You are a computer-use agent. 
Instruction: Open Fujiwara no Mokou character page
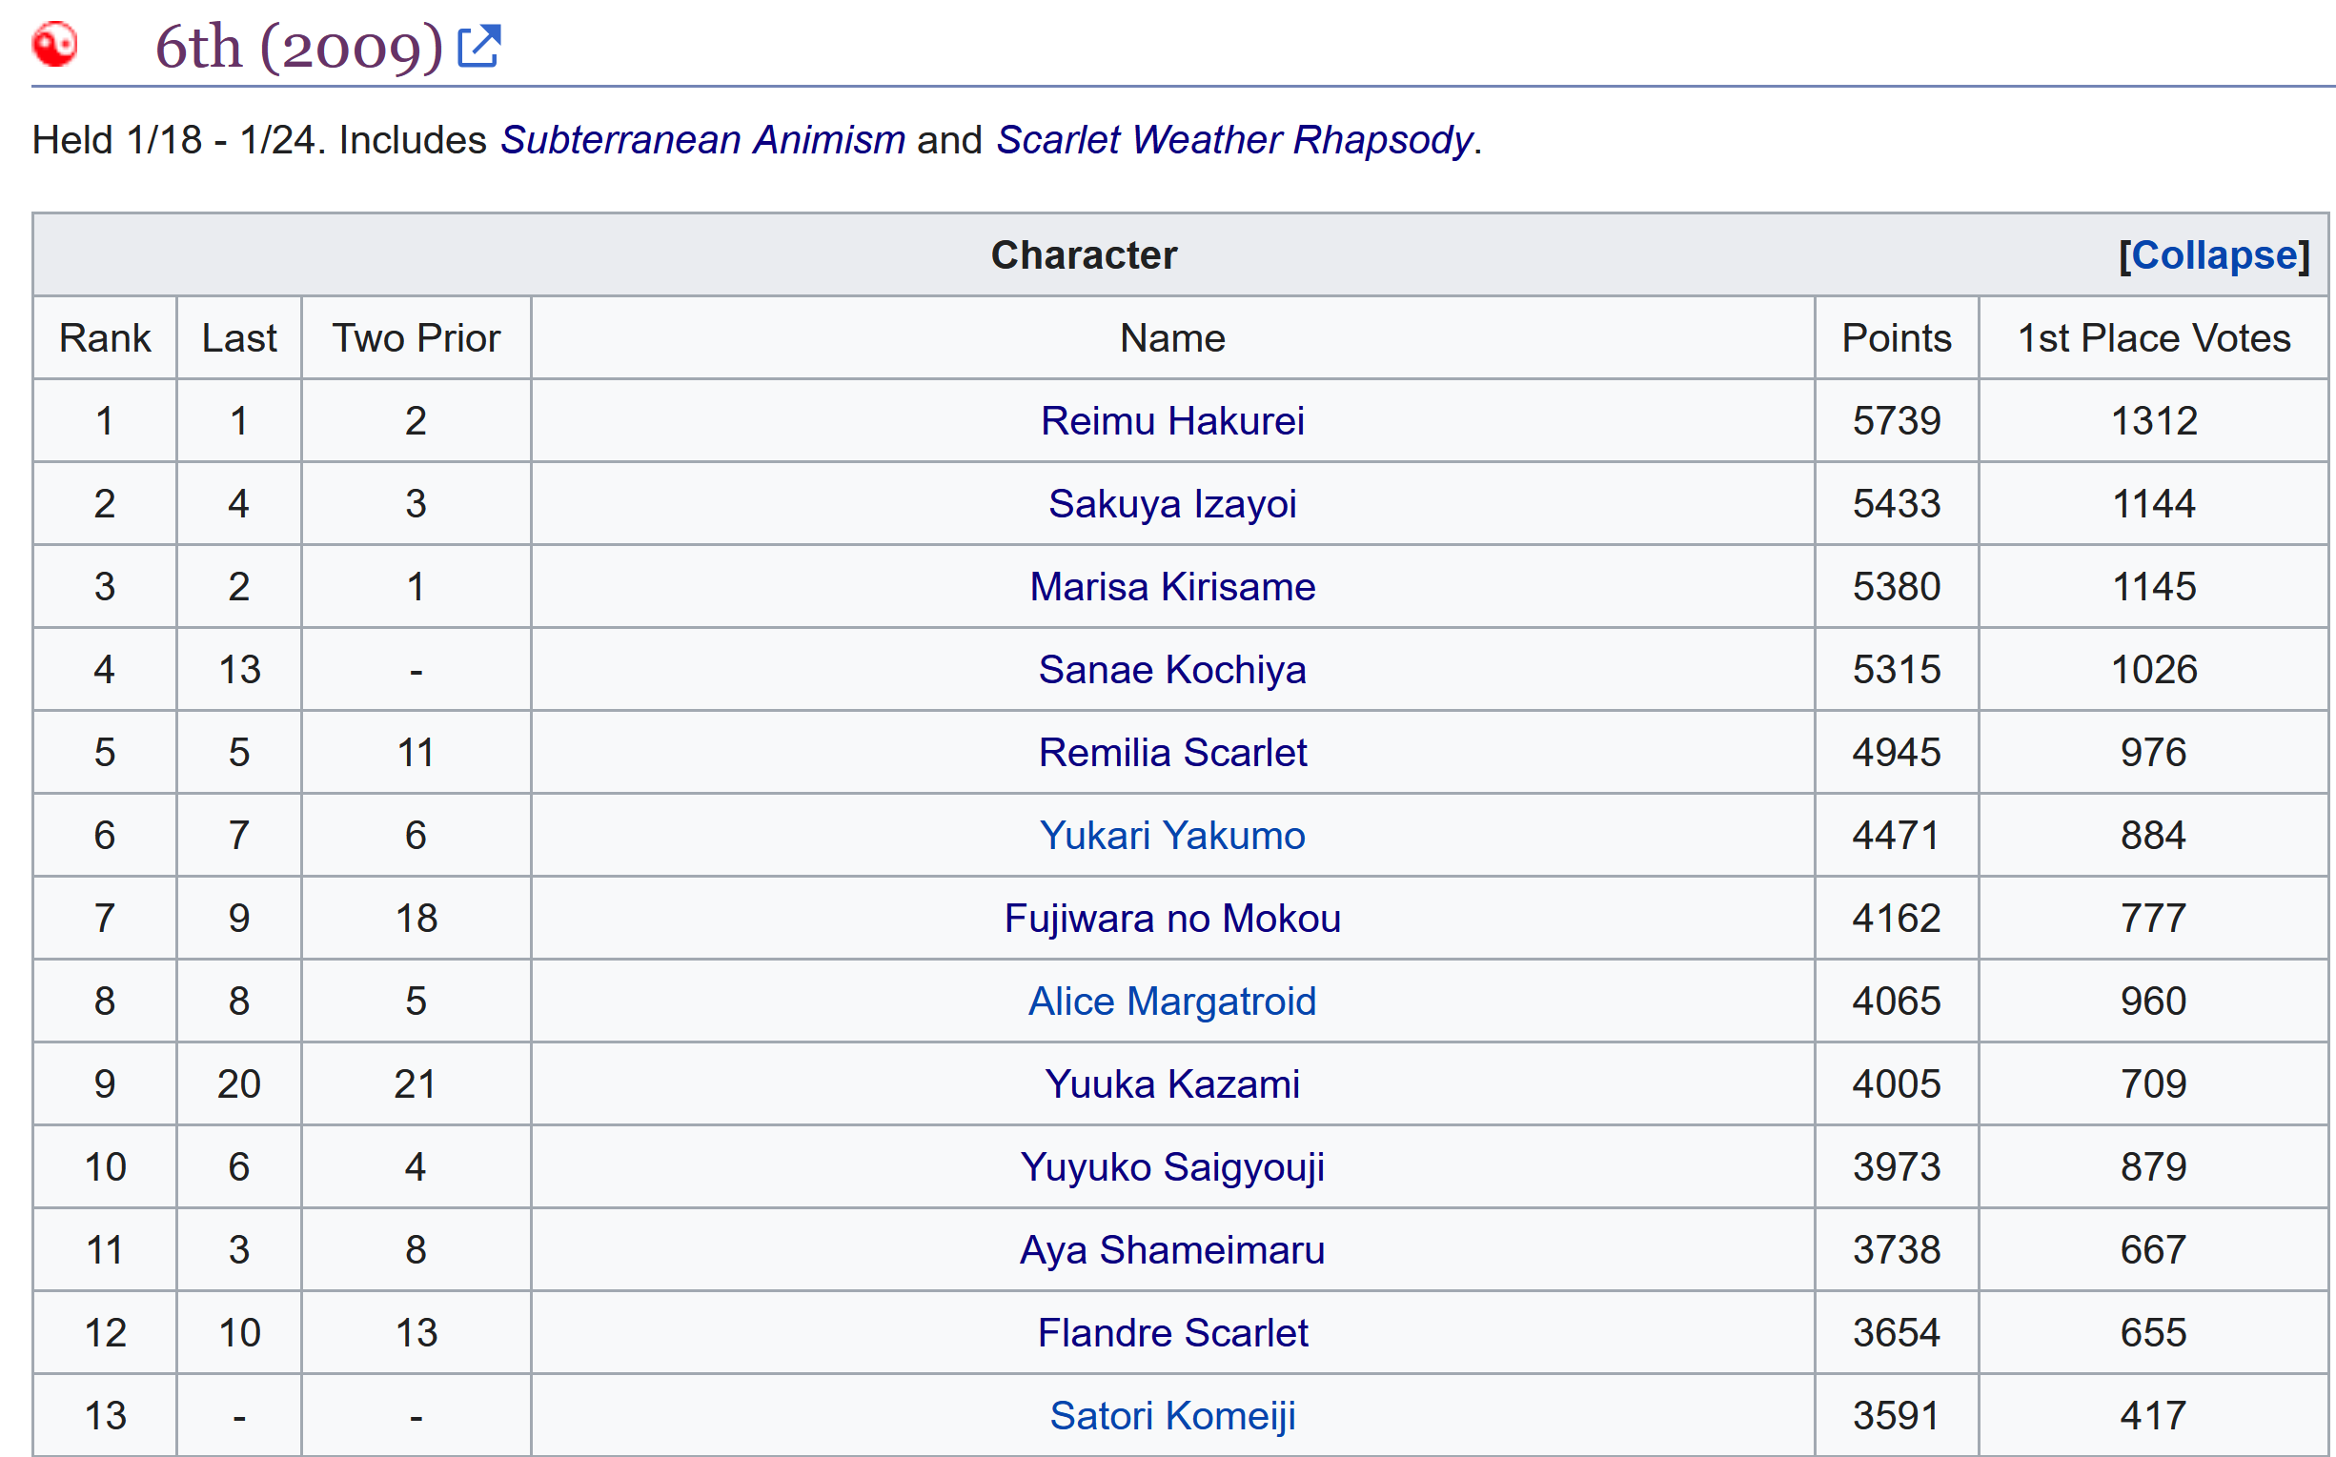[1172, 919]
